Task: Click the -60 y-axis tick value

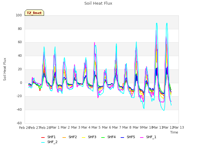Action: coord(19,123)
